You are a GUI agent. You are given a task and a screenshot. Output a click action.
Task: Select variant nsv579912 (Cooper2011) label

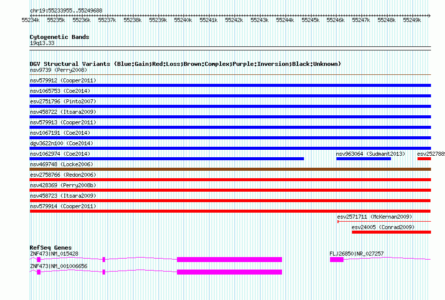coord(63,80)
